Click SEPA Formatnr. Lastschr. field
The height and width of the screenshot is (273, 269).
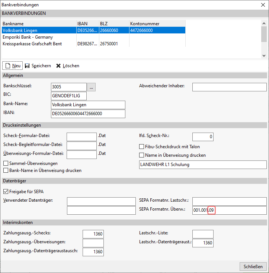point(229,201)
